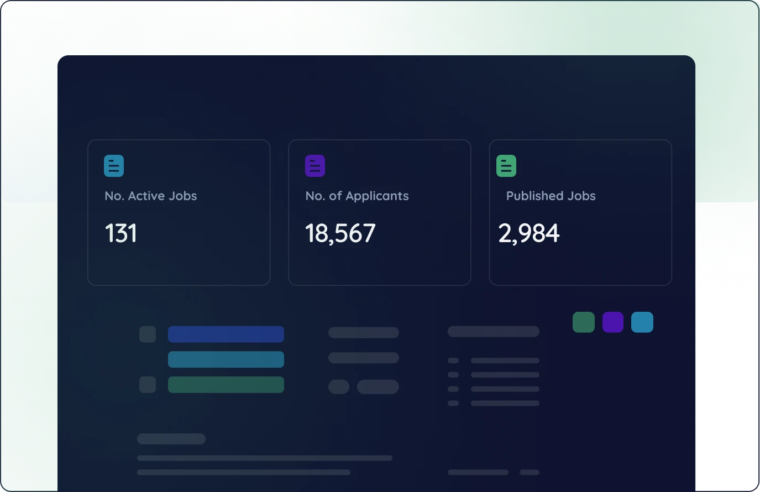
Task: Toggle the gray checkbox beside the green bar
Action: point(148,385)
